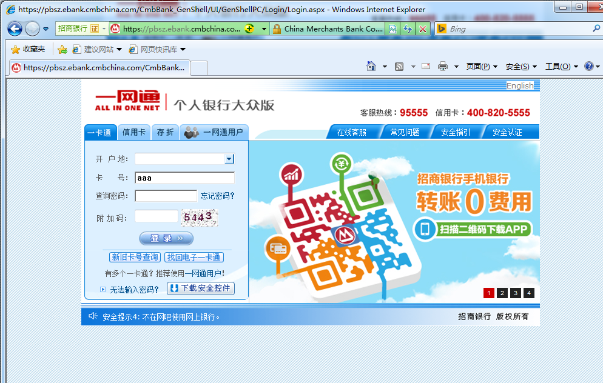Click the 登录 login button
This screenshot has width=603, height=383.
(166, 238)
